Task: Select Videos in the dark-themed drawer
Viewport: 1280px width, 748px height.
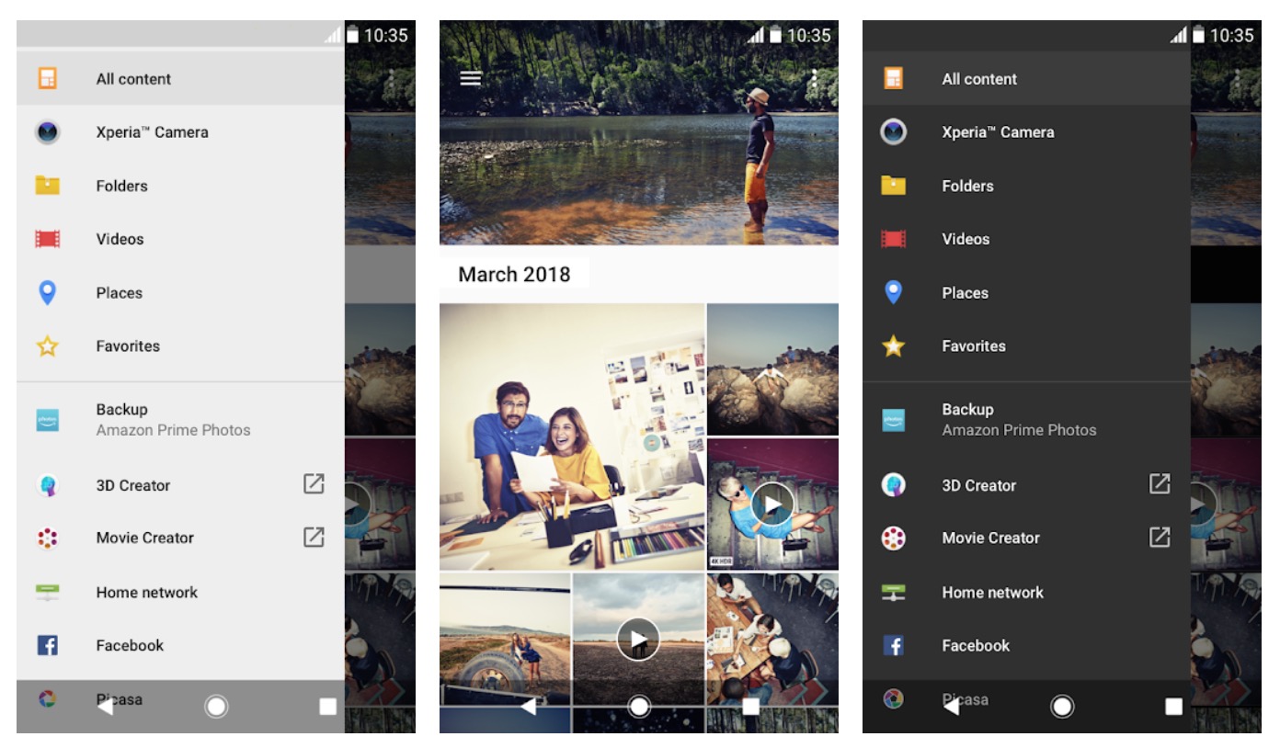Action: coord(966,239)
